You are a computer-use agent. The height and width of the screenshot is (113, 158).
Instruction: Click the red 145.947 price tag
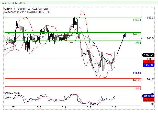(149, 61)
